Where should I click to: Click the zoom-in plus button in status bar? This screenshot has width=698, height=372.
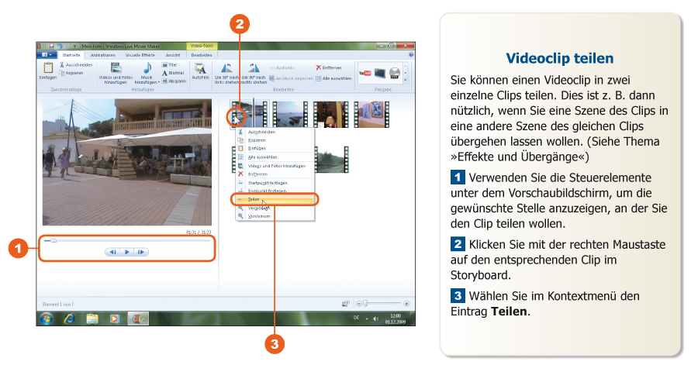pos(406,304)
